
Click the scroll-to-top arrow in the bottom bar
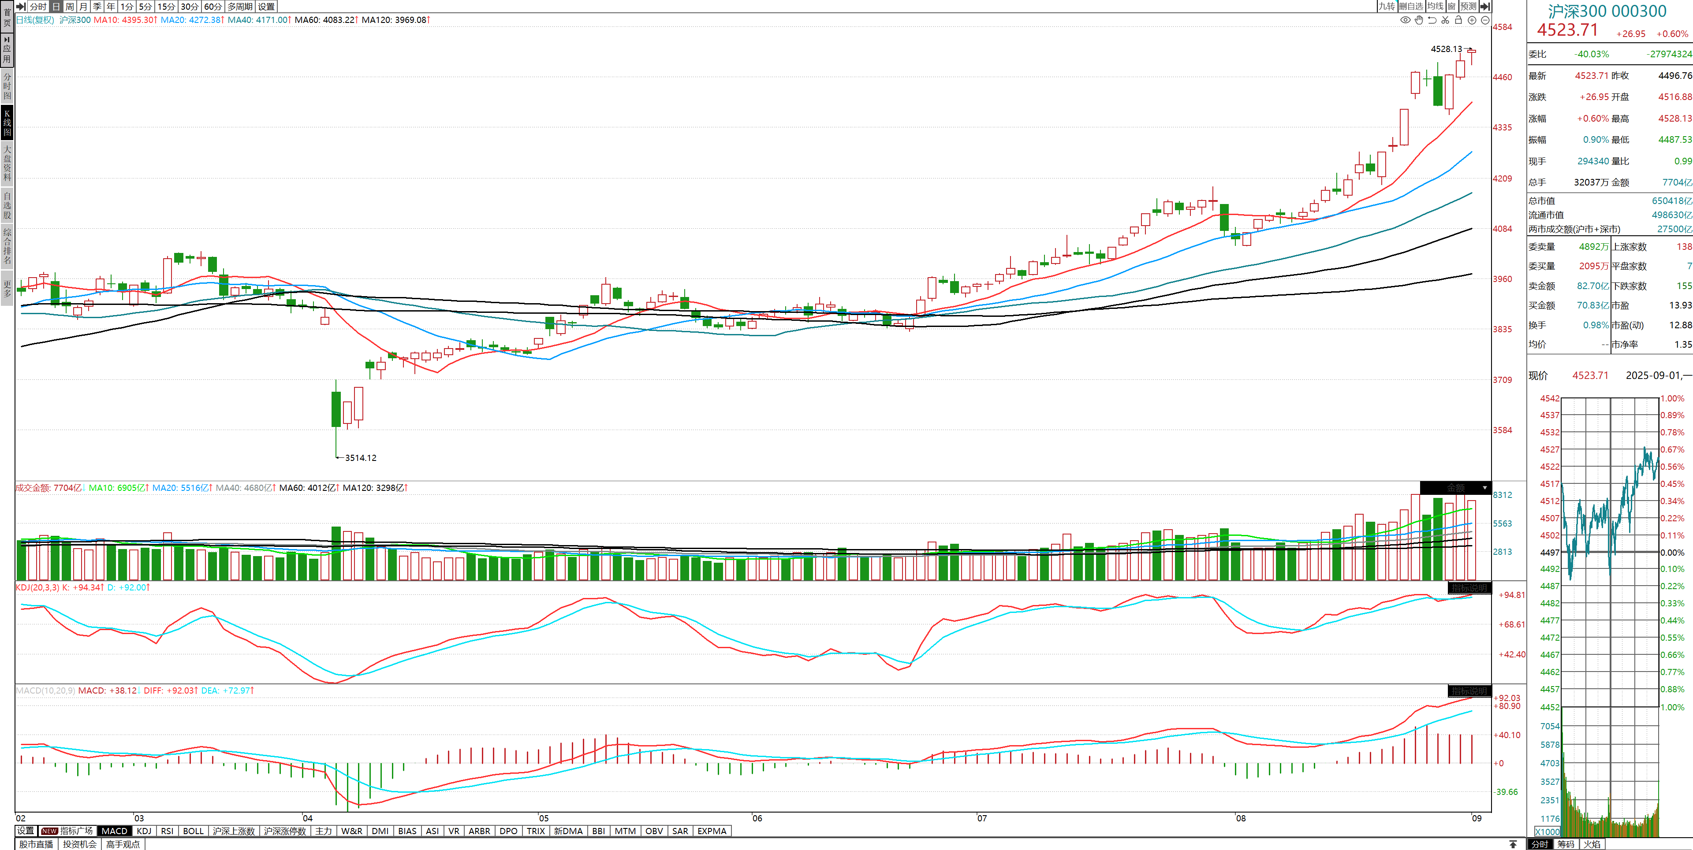click(1513, 844)
